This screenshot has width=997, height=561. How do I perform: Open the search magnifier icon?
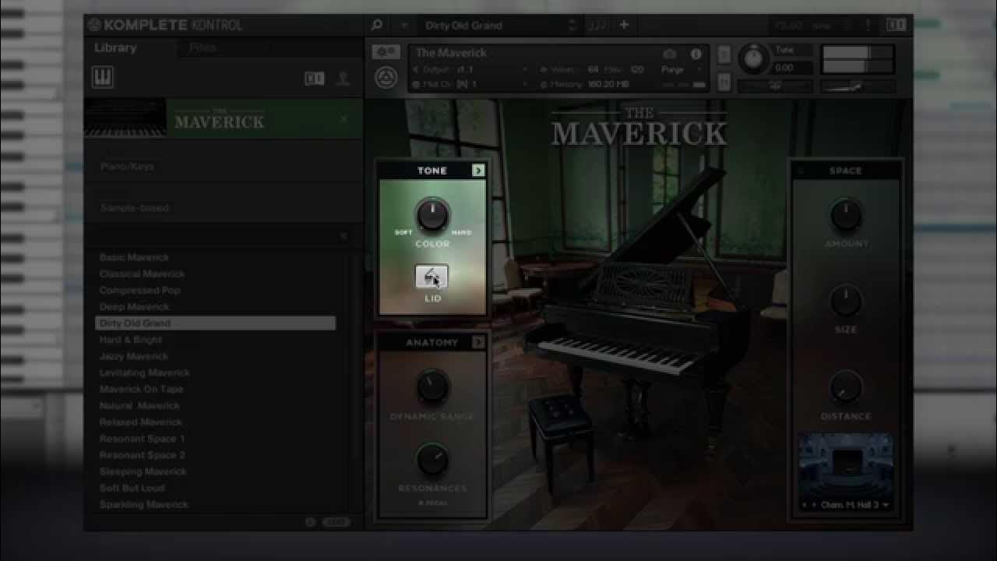pyautogui.click(x=377, y=25)
